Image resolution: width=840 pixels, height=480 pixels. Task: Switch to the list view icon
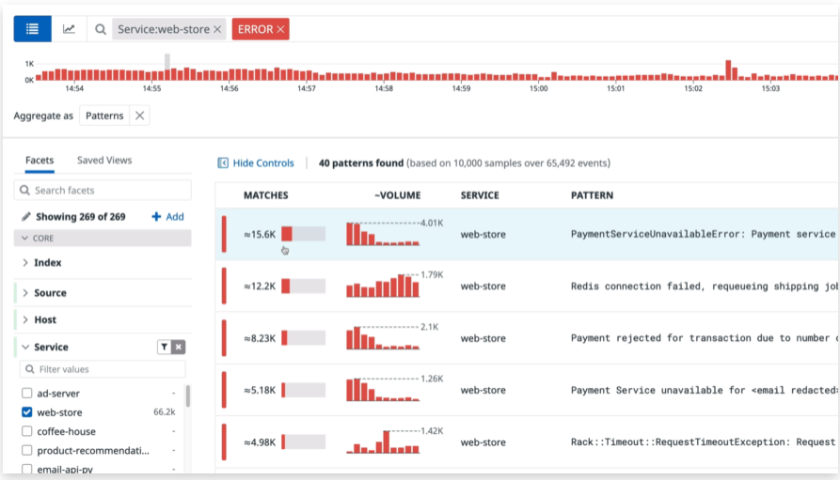click(x=33, y=29)
